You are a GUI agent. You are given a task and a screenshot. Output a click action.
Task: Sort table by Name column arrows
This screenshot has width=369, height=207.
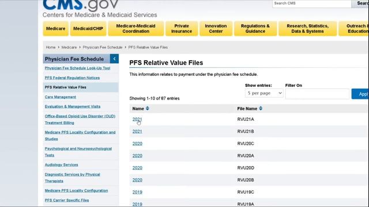pos(148,109)
